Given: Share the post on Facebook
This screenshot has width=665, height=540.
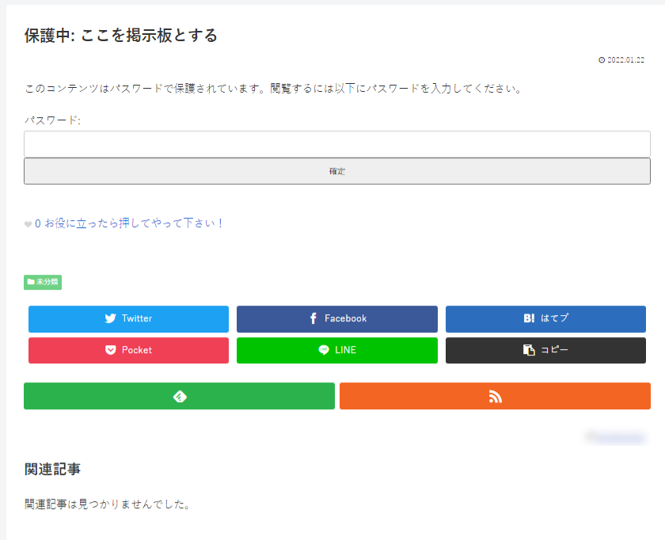Looking at the screenshot, I should [x=336, y=319].
